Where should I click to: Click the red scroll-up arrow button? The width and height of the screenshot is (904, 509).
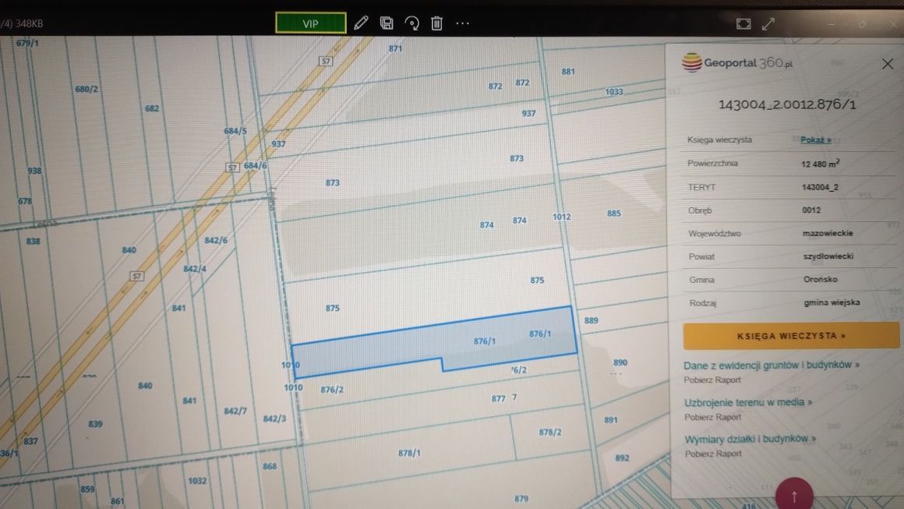pos(794,495)
